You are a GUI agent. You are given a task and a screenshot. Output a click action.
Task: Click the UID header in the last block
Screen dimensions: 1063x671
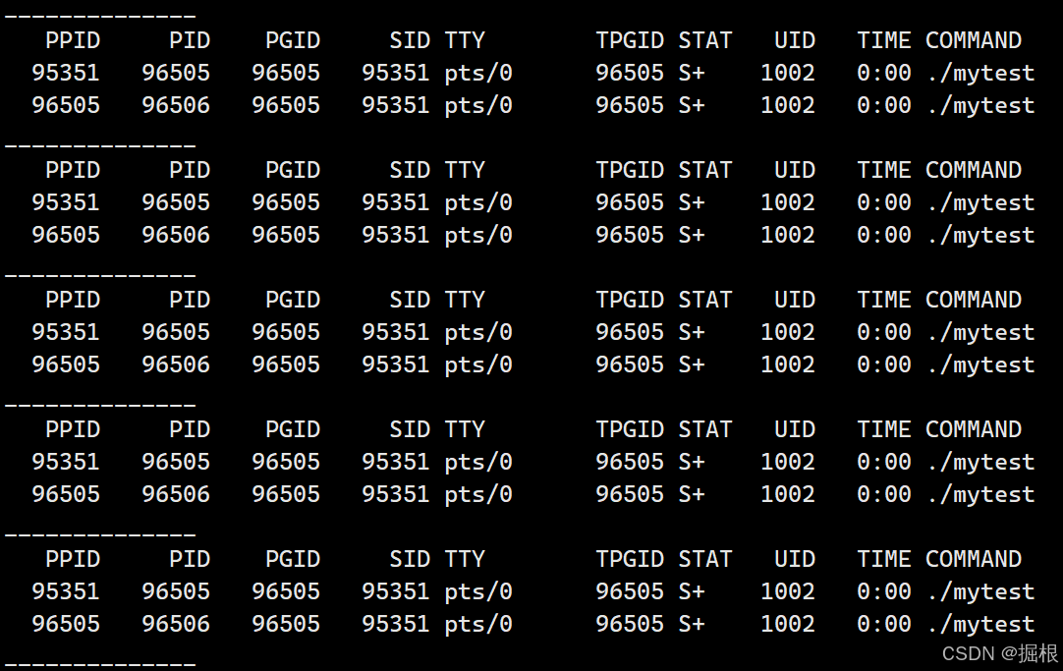tap(795, 558)
